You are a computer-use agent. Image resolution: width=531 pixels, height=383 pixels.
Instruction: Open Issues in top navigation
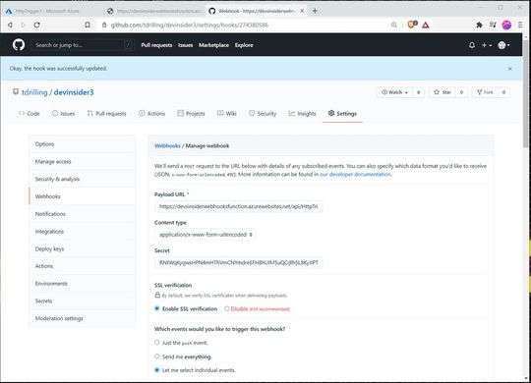(x=185, y=45)
